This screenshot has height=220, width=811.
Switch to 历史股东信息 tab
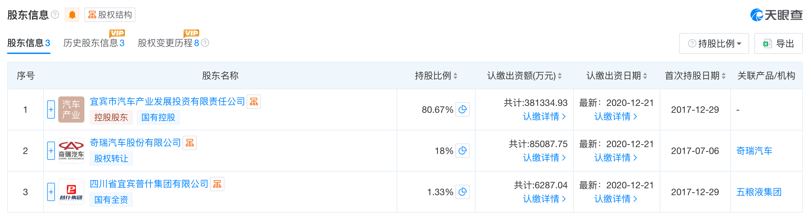pos(94,43)
